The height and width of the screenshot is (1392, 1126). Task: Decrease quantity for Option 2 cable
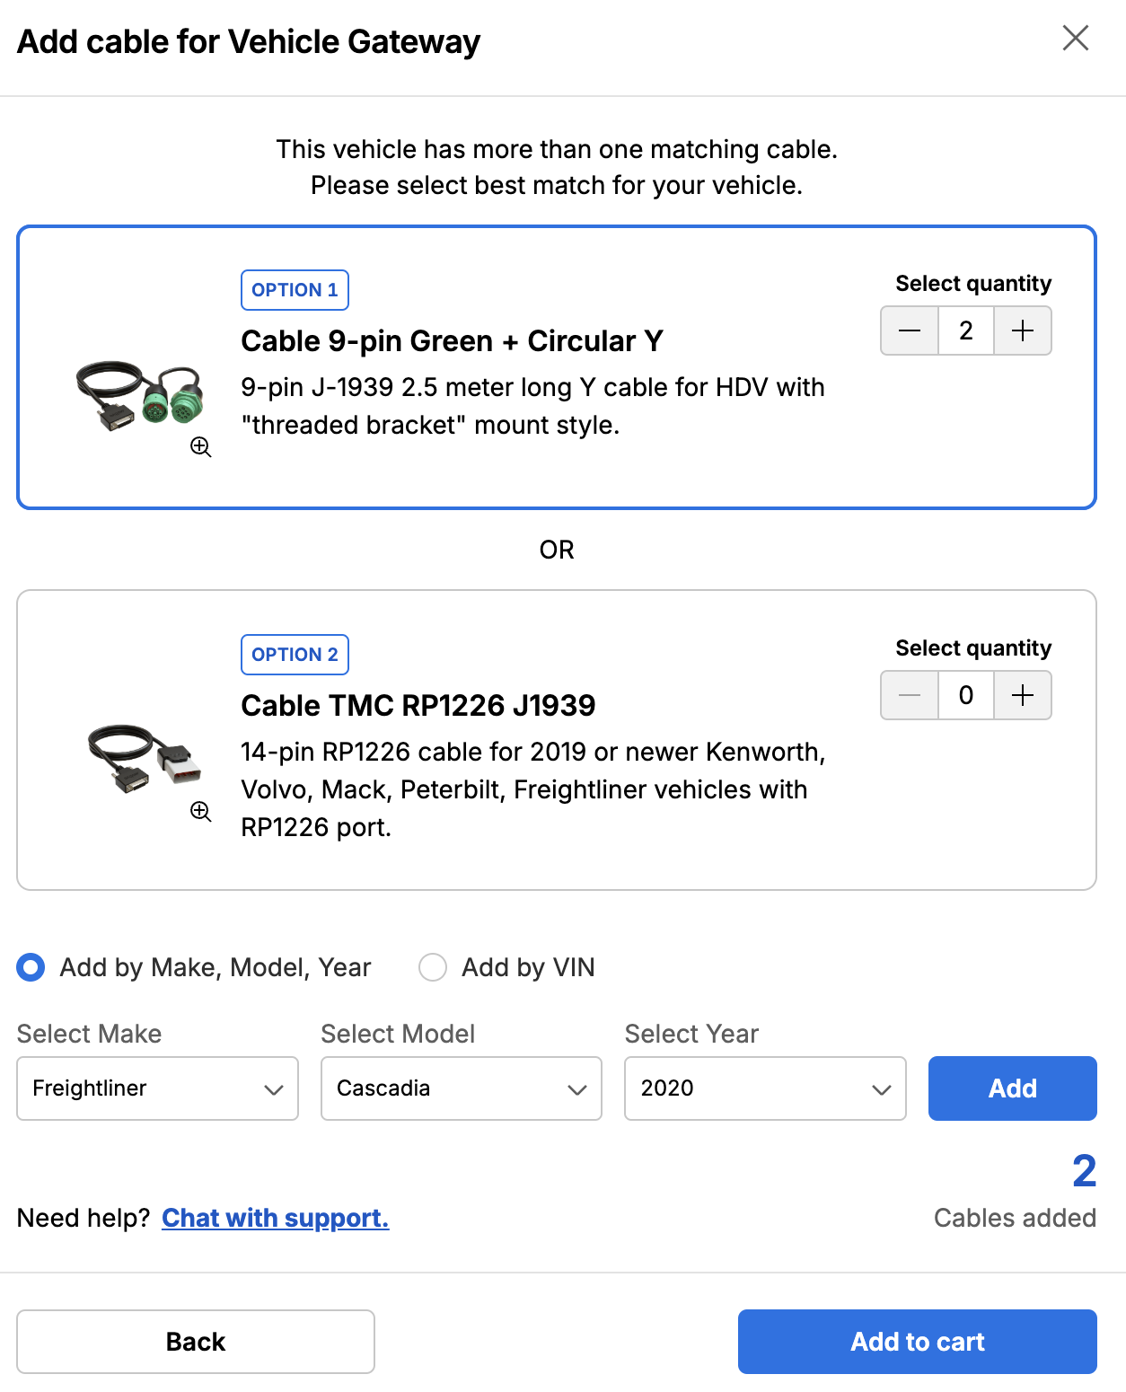click(910, 696)
